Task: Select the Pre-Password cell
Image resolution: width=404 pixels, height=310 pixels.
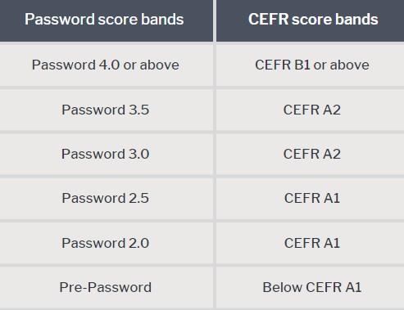Action: click(107, 287)
